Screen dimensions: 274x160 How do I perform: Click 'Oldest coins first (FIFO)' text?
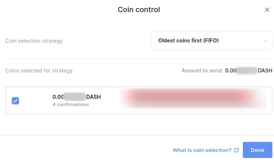(x=188, y=41)
